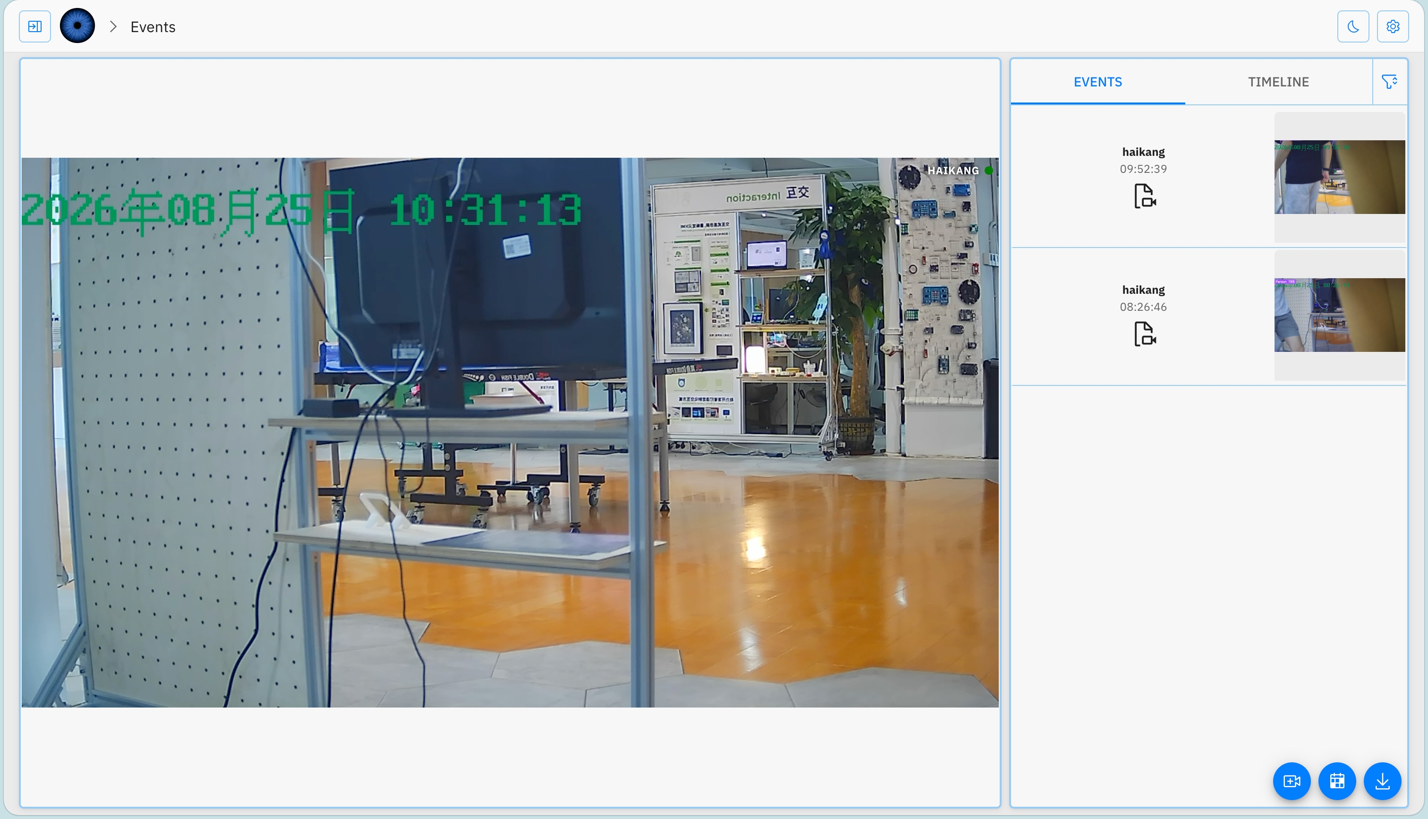
Task: Toggle dark mode moon icon
Action: coord(1353,26)
